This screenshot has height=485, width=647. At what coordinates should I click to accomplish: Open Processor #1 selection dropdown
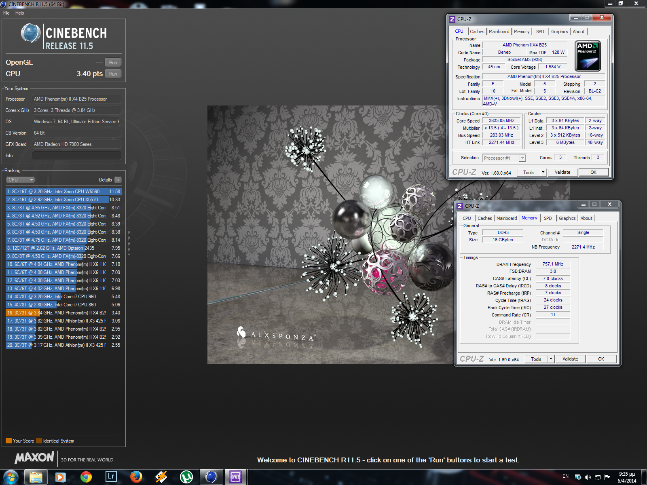click(504, 158)
